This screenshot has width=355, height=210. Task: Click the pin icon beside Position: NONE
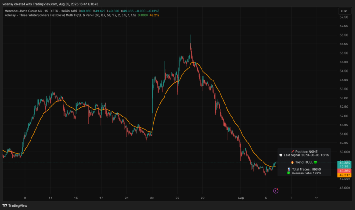(293, 151)
